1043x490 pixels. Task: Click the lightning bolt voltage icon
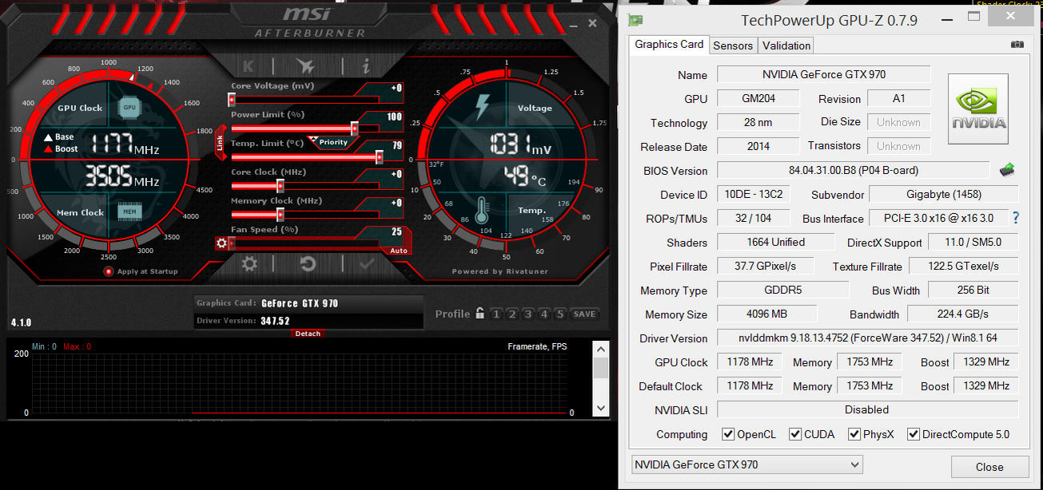click(482, 107)
